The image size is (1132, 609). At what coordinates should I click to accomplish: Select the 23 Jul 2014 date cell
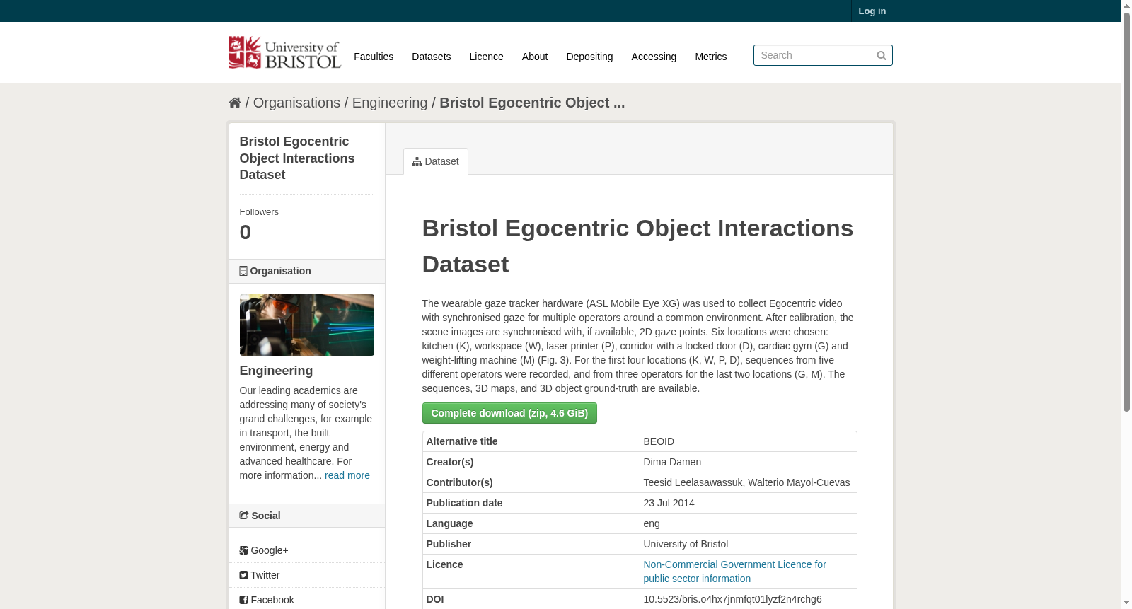[x=748, y=503]
